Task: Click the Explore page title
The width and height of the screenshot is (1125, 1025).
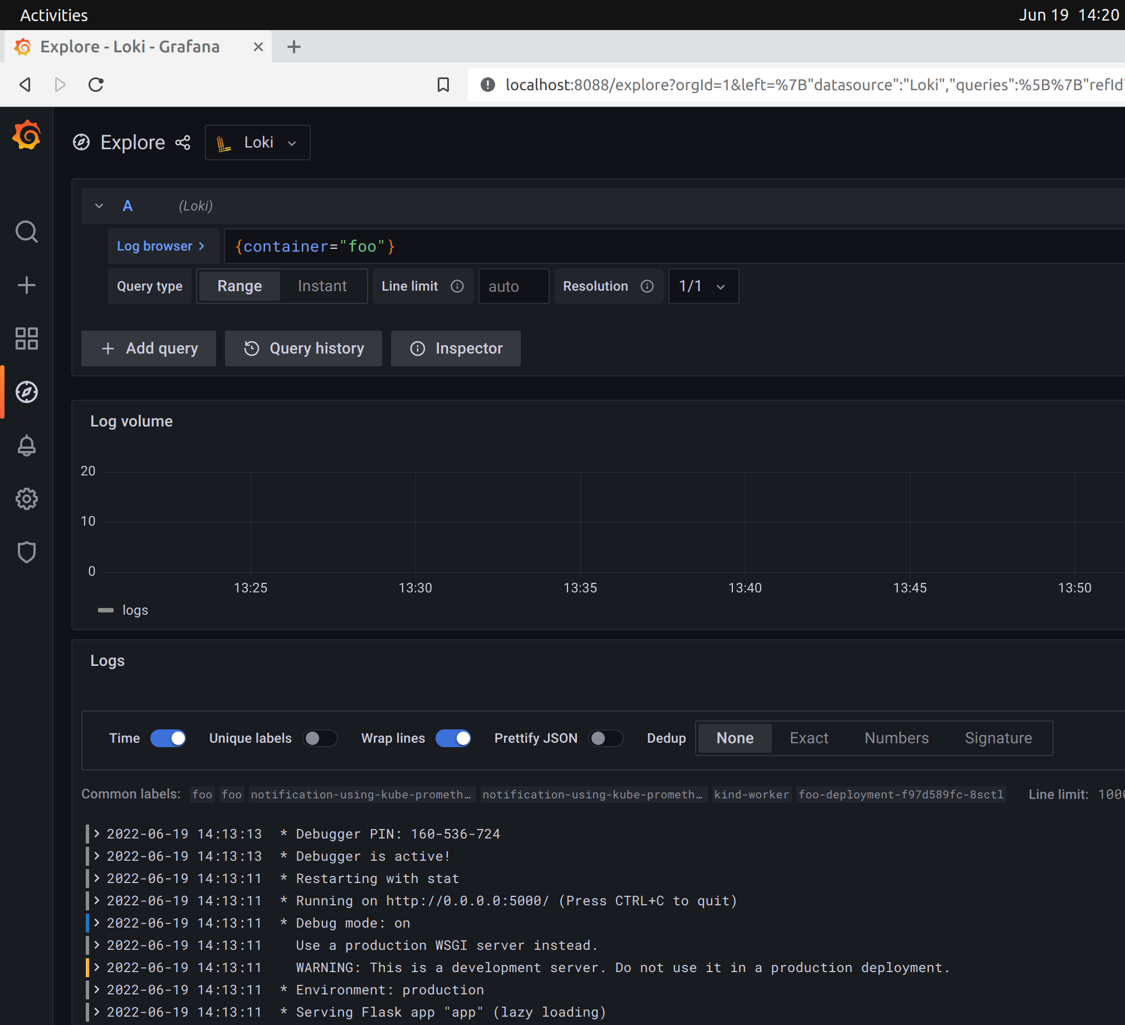Action: pyautogui.click(x=133, y=143)
